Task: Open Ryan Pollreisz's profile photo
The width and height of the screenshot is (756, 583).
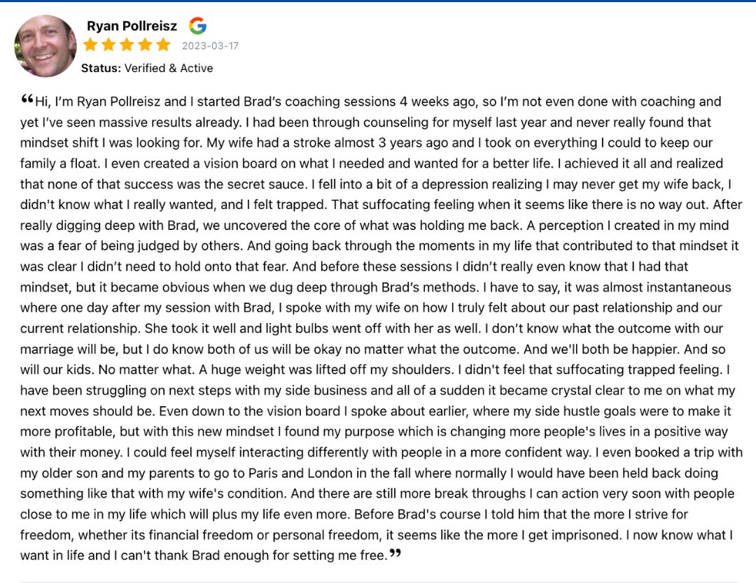Action: click(x=45, y=45)
